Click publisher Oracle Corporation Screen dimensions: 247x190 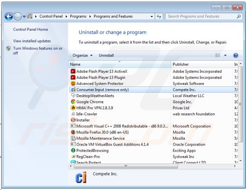[x=189, y=144]
